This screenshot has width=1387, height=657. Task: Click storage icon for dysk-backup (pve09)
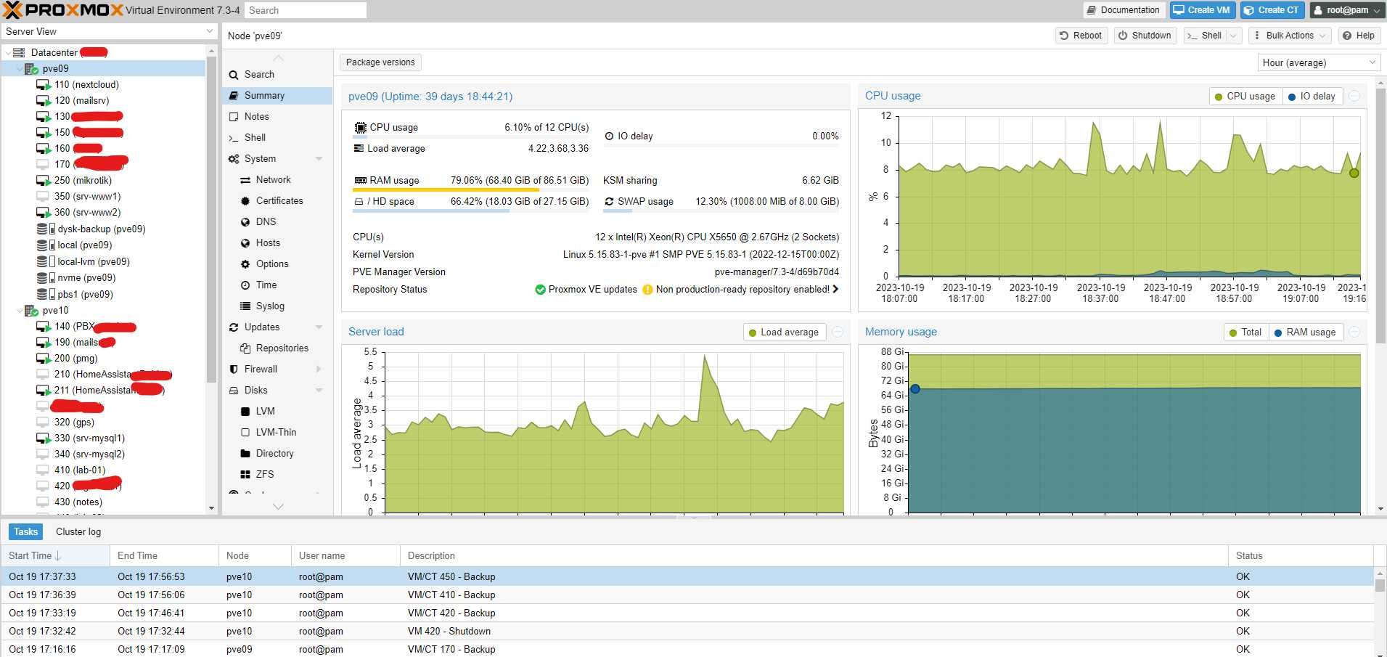46,229
